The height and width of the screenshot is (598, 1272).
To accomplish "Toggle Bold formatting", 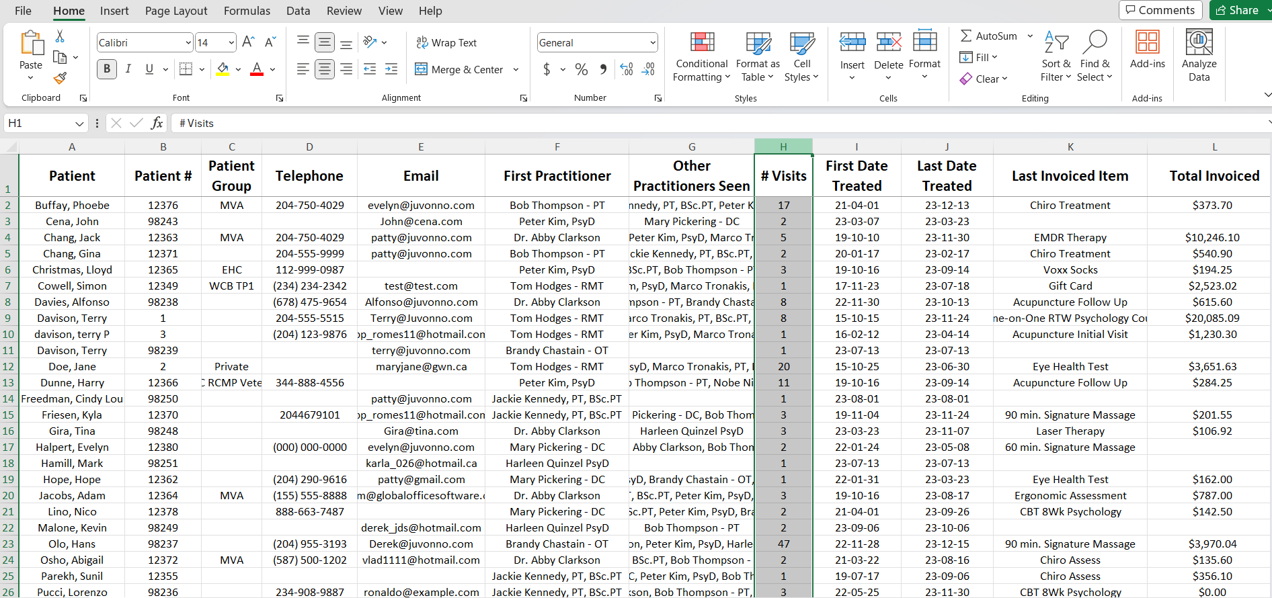I will [x=107, y=69].
